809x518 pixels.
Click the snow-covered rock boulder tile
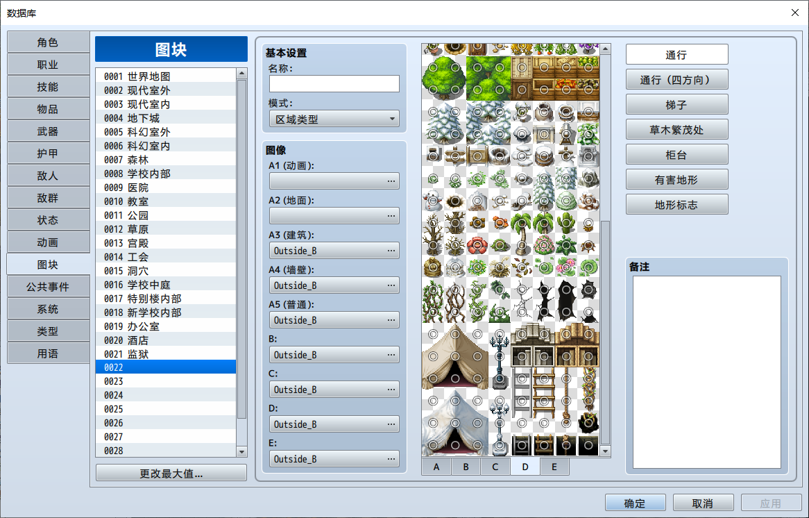pos(588,178)
